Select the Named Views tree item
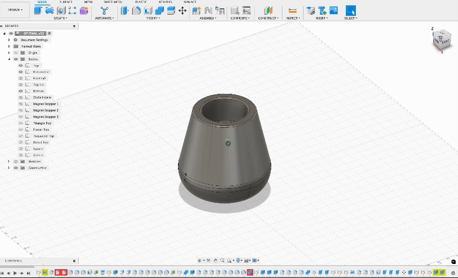458x278 pixels. pyautogui.click(x=31, y=46)
